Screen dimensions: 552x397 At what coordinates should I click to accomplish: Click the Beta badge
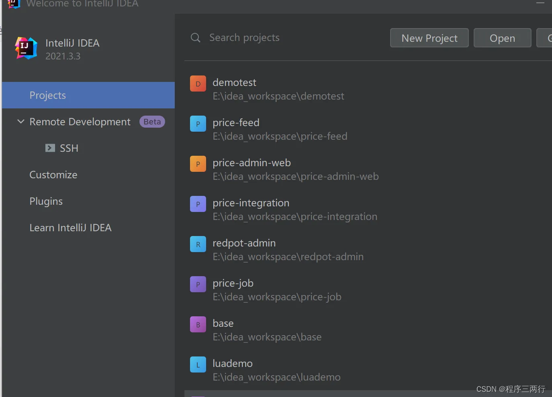[152, 122]
